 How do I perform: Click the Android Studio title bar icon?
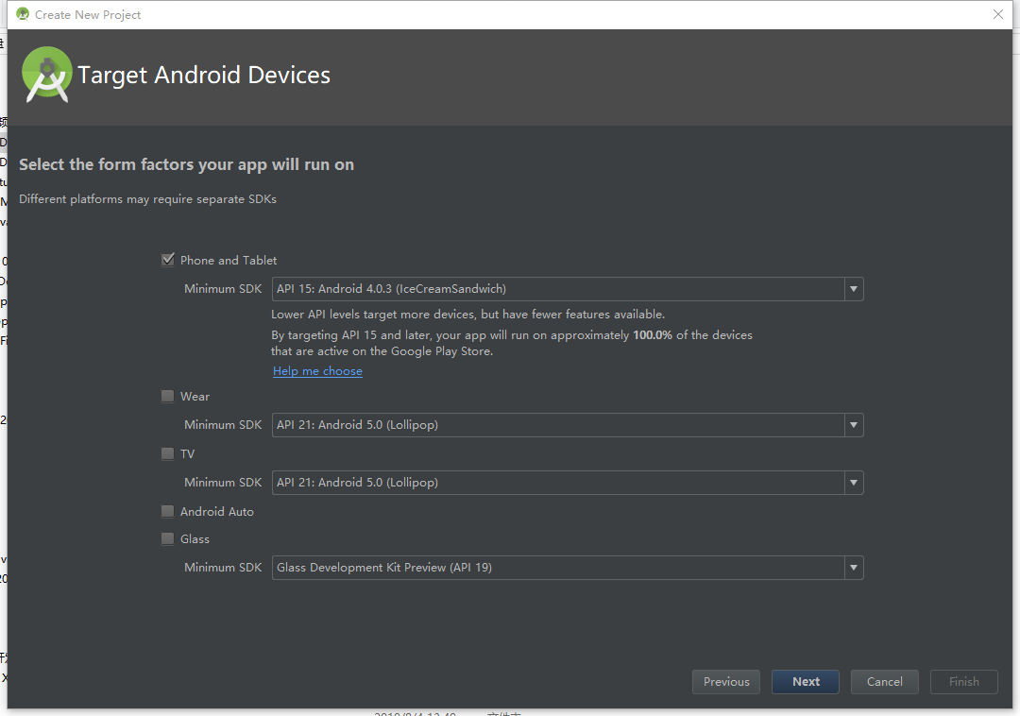(23, 14)
